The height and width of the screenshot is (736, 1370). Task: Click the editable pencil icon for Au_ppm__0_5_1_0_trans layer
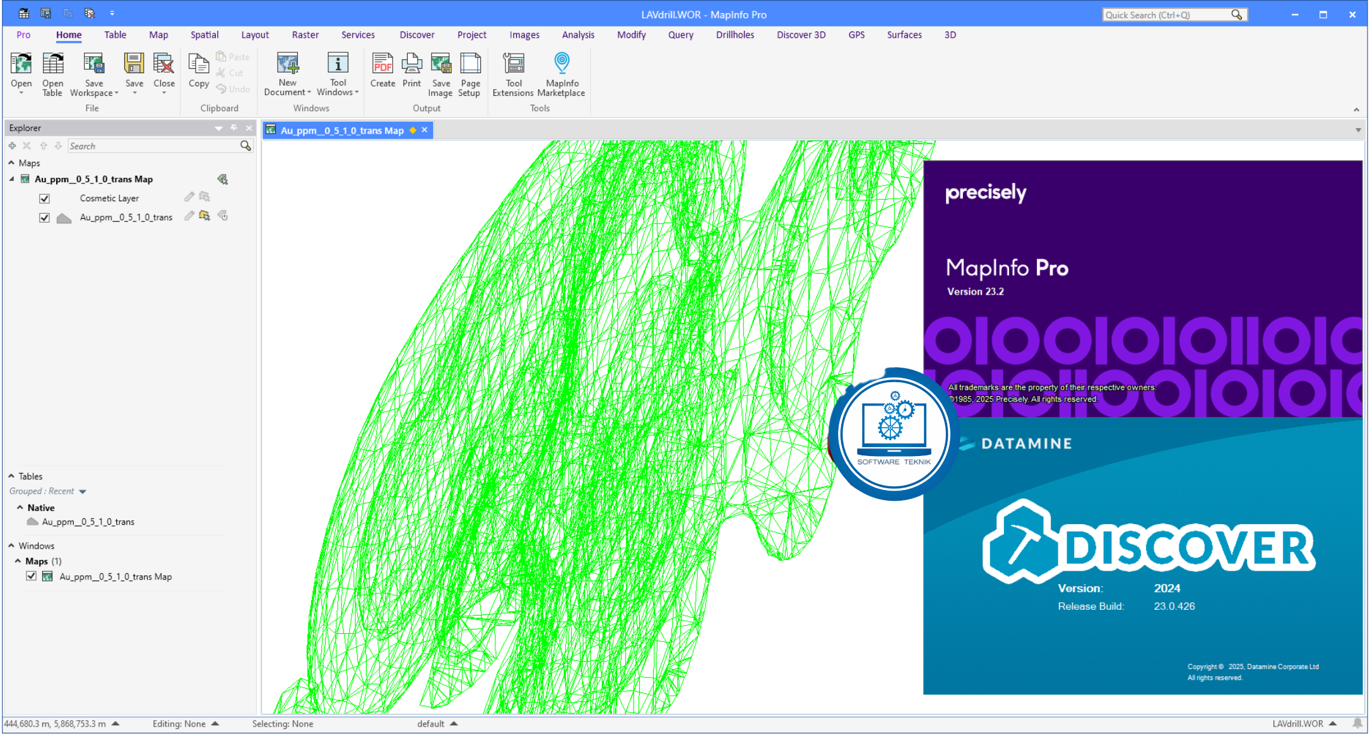coord(189,216)
